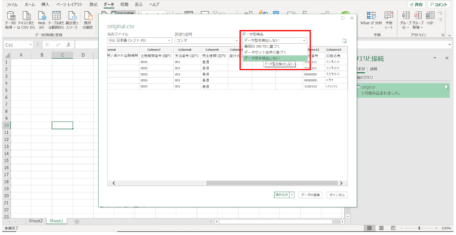Screen dimensions: 456x235
Task: Click the データの変換 button
Action: (x=310, y=195)
